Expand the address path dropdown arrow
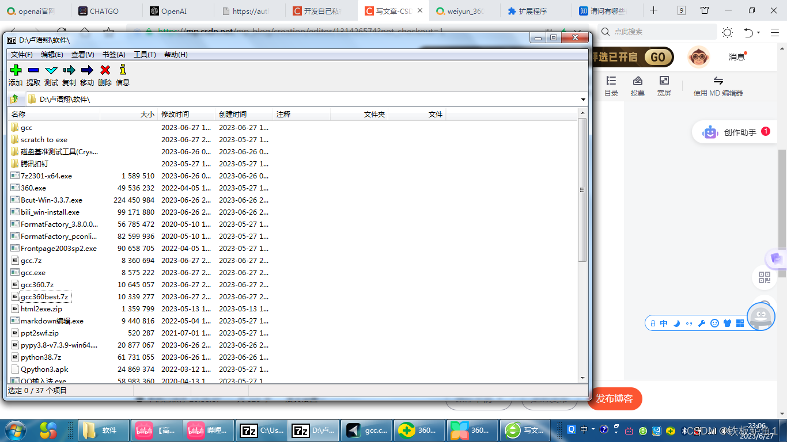 pos(583,100)
